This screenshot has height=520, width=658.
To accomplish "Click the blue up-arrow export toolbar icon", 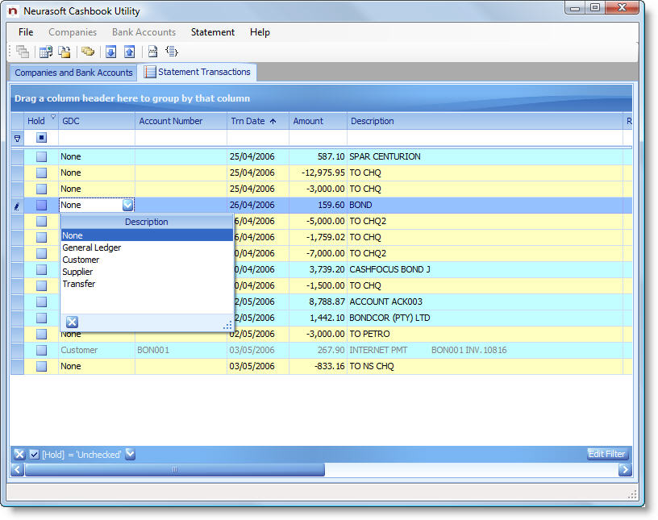I will click(x=129, y=52).
